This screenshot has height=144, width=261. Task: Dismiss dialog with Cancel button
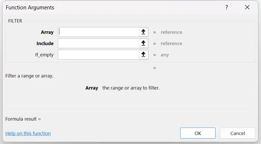[x=238, y=133]
